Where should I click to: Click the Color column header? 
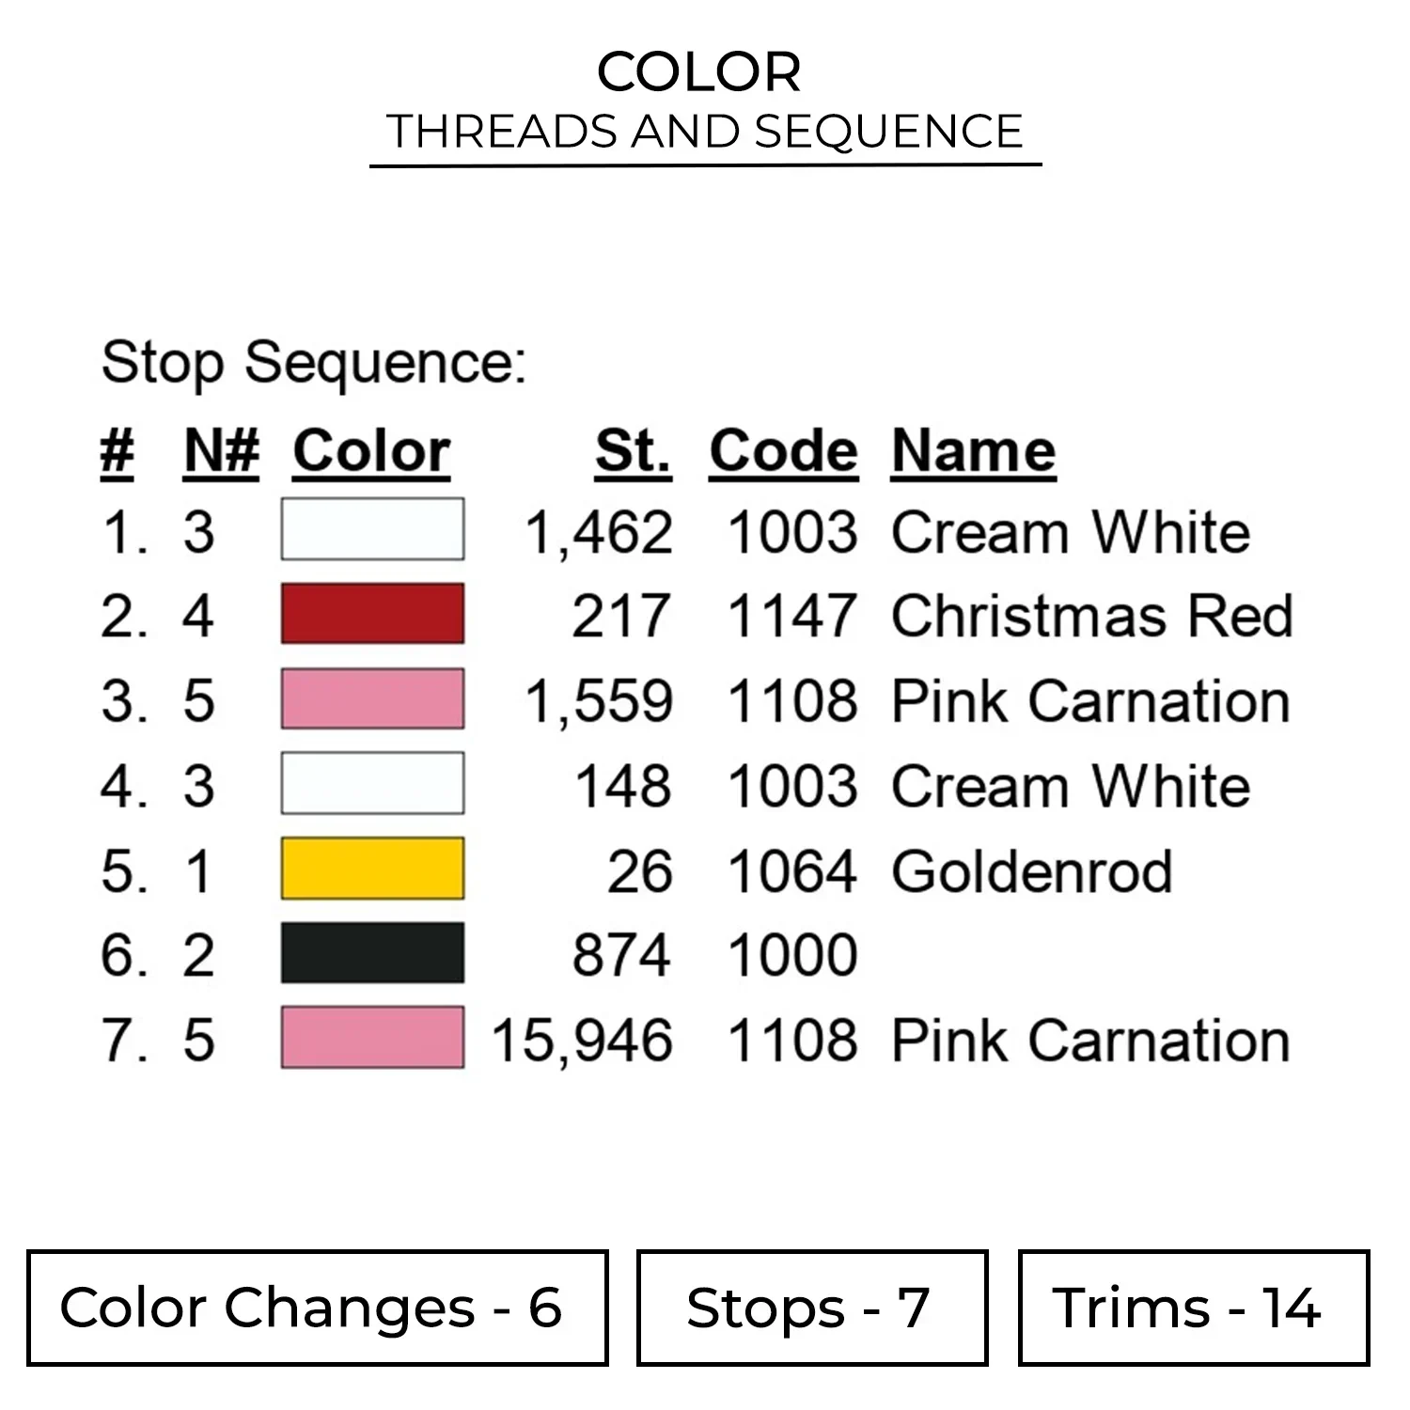point(371,452)
